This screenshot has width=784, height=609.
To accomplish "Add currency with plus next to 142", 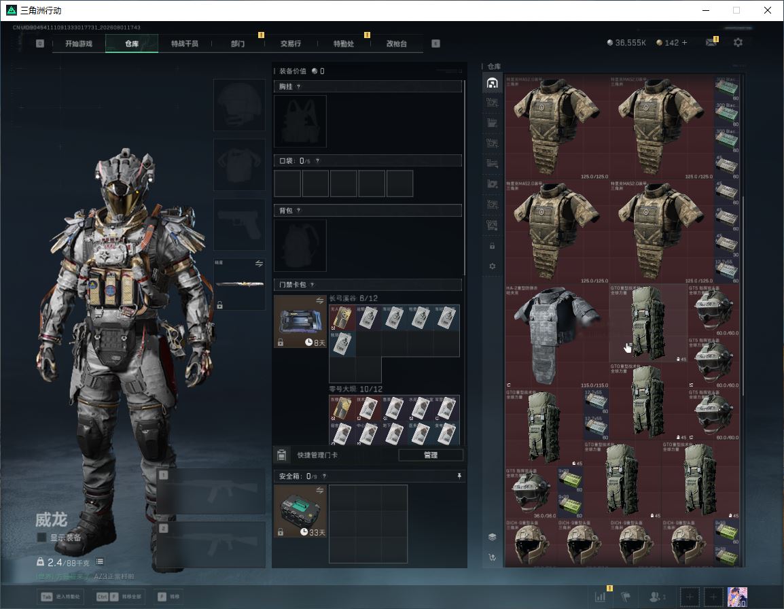I will pyautogui.click(x=685, y=43).
